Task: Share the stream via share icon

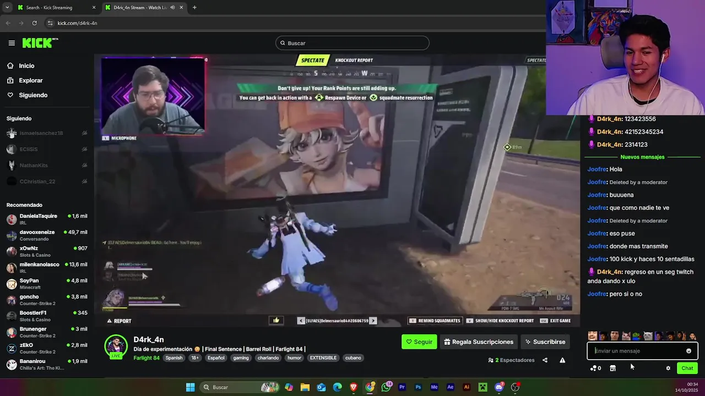Action: click(545, 360)
